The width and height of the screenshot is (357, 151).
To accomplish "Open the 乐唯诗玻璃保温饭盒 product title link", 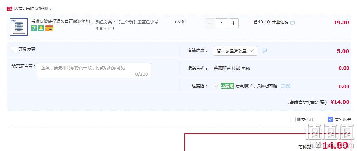I will pos(62,22).
